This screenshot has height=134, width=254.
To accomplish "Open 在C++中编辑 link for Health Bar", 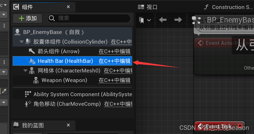I will pos(114,61).
